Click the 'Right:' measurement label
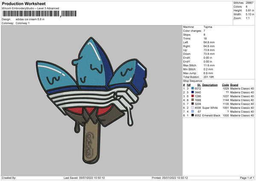 click(x=186, y=46)
